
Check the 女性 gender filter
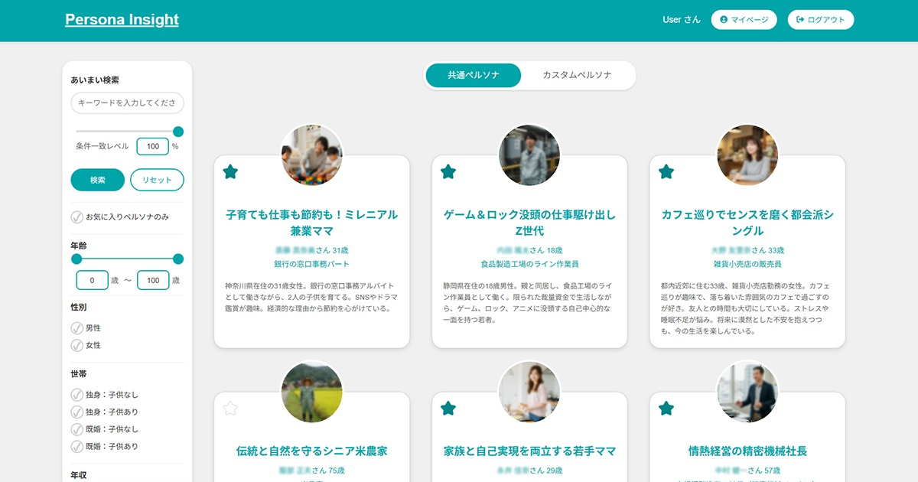coord(77,345)
